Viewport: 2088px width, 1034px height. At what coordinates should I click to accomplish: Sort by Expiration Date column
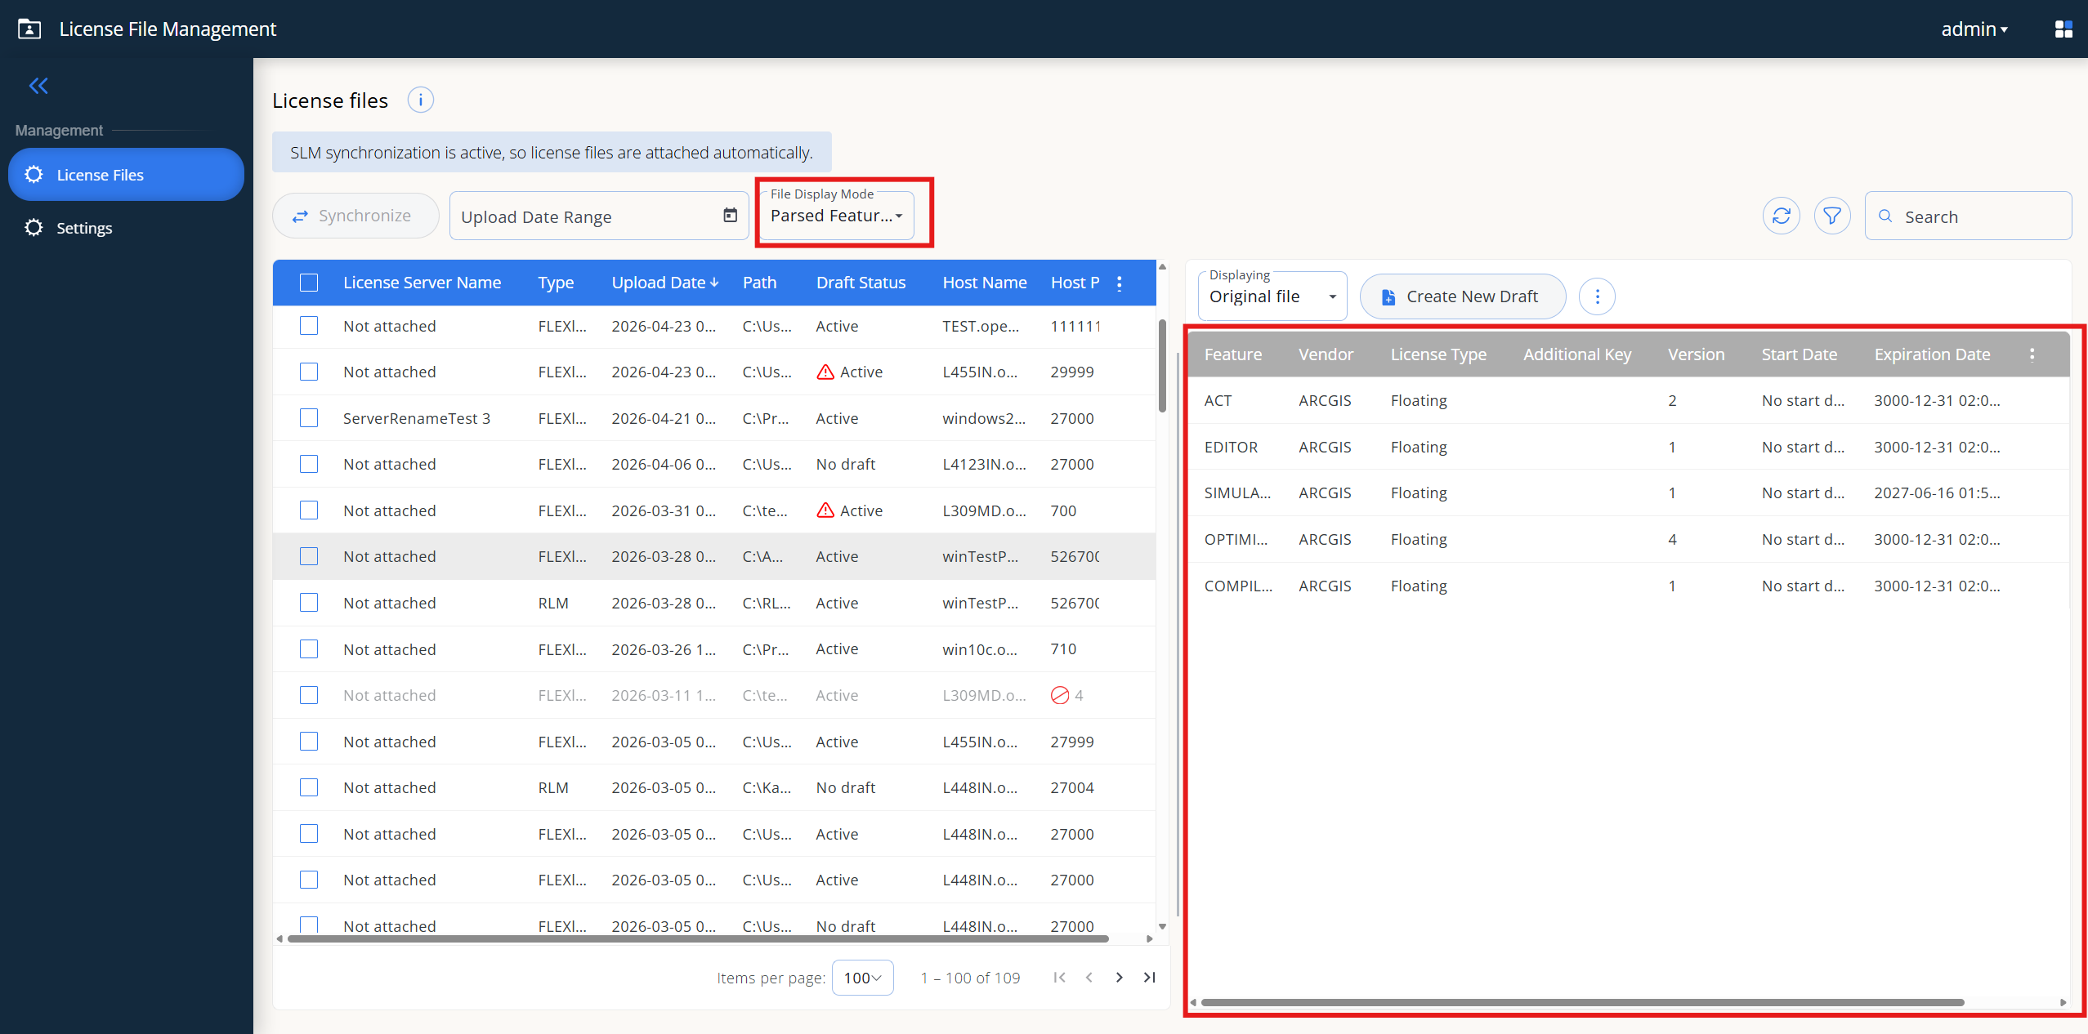1932,354
